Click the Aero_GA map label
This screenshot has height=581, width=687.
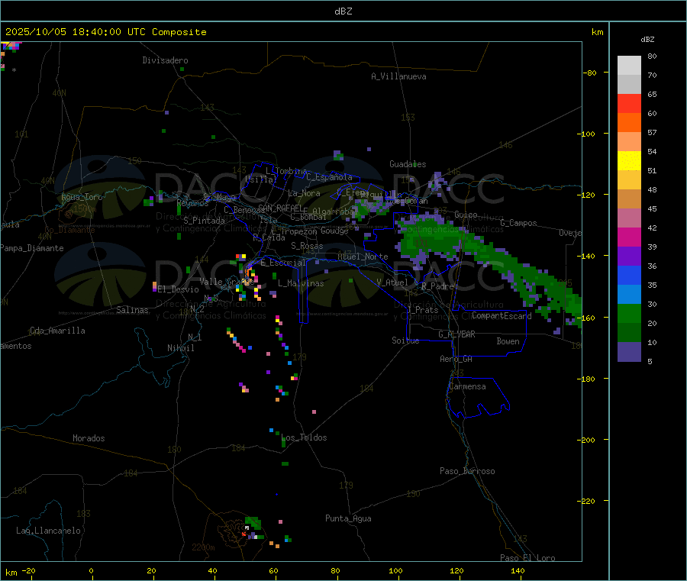pos(456,359)
